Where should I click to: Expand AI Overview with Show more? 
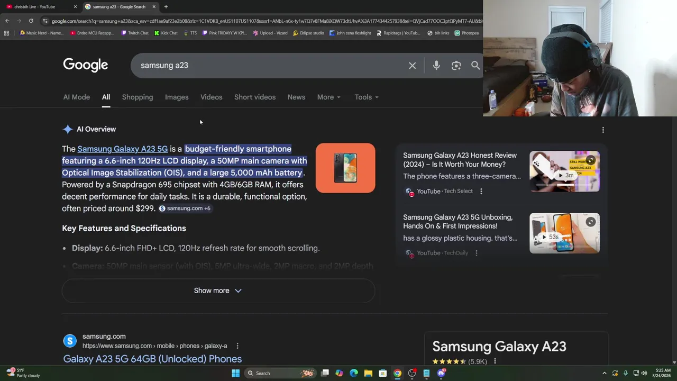click(x=218, y=291)
